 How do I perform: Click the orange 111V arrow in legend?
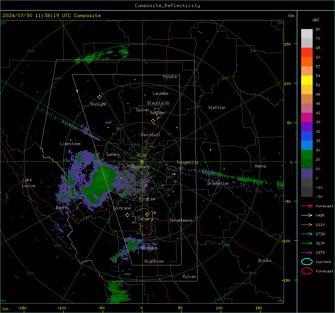pyautogui.click(x=307, y=224)
